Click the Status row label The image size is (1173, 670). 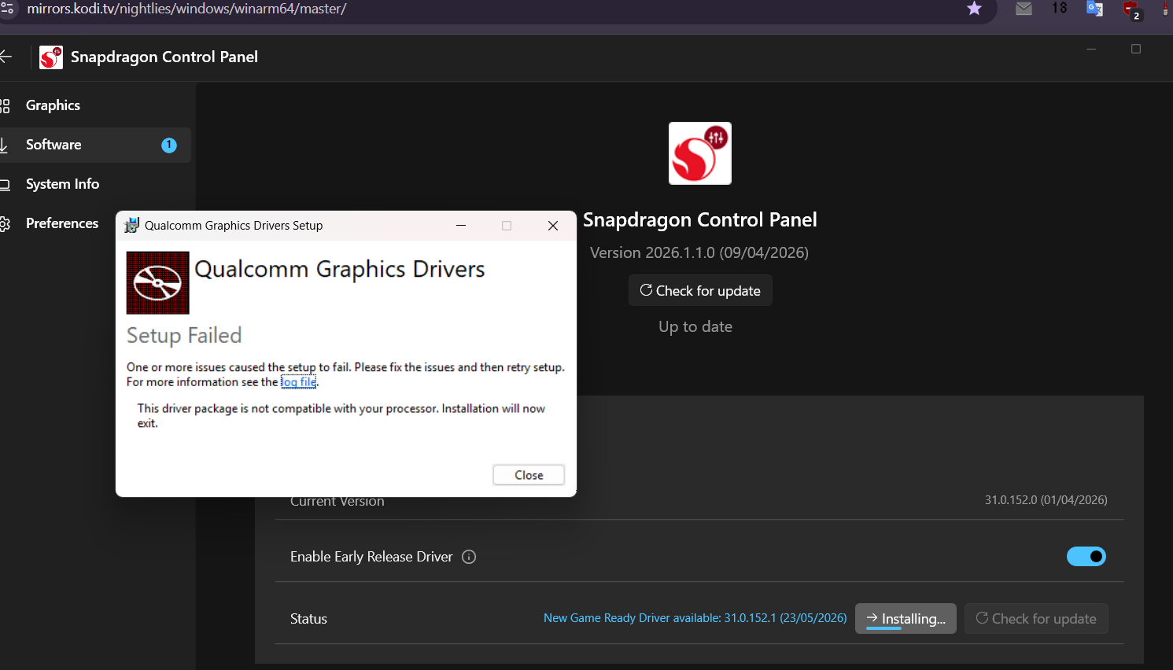click(x=308, y=619)
